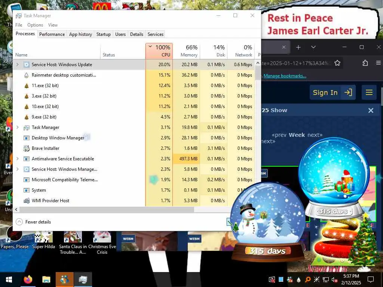Screen dimensions: 383x287
Task: Go to prev week link
Action: coord(279,135)
